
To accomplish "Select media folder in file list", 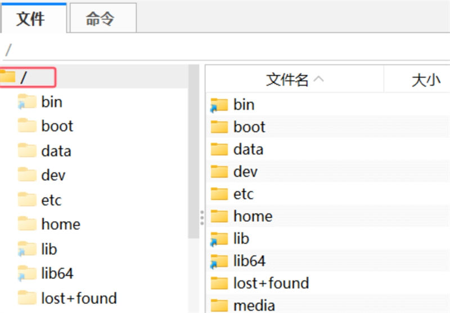I will pos(254,305).
